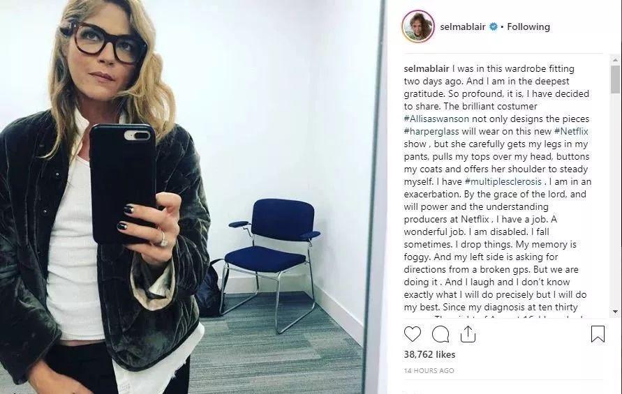Open comments with speech bubble icon

pos(440,334)
